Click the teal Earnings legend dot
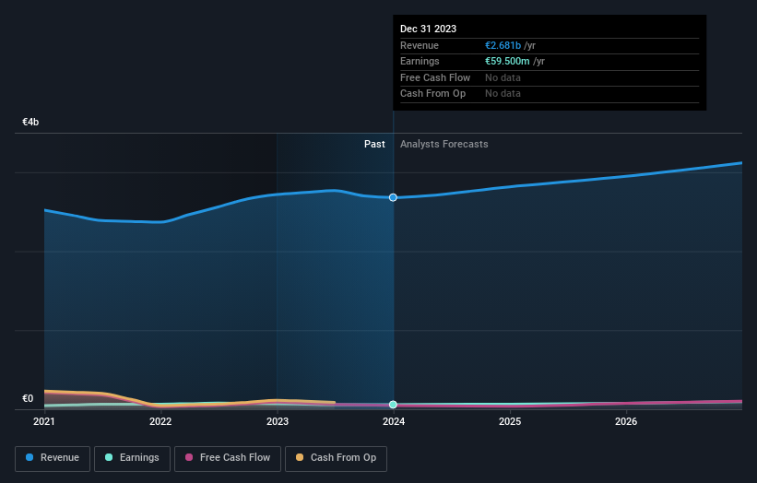 [109, 457]
